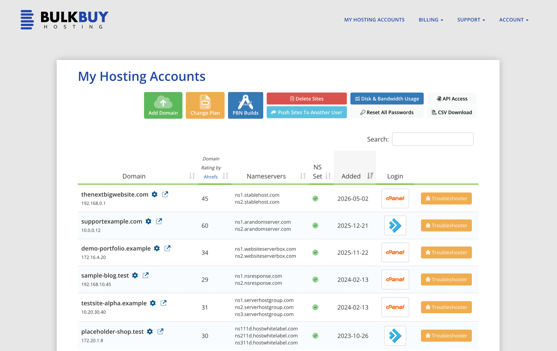
Task: Click the BulkBuy Hosting logo
Action: (64, 20)
